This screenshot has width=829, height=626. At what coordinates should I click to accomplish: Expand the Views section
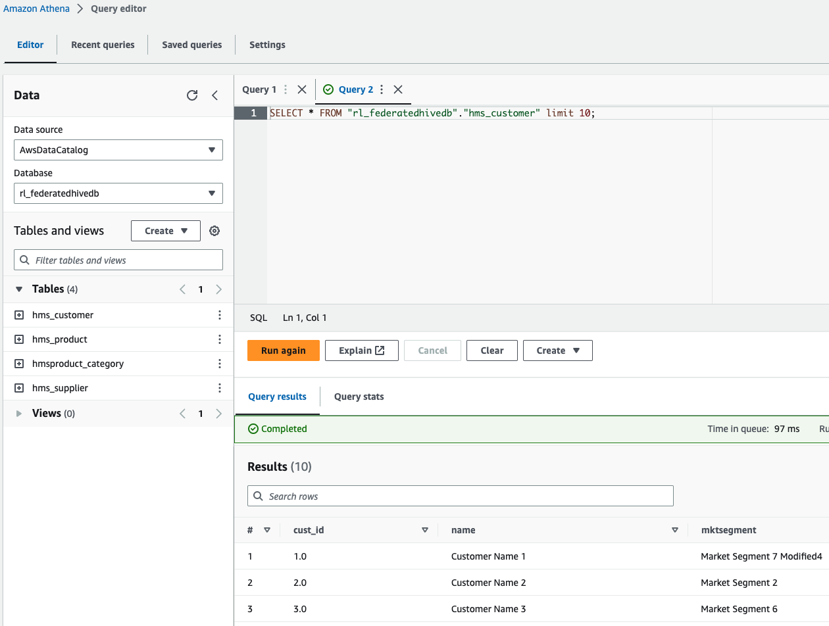point(19,414)
